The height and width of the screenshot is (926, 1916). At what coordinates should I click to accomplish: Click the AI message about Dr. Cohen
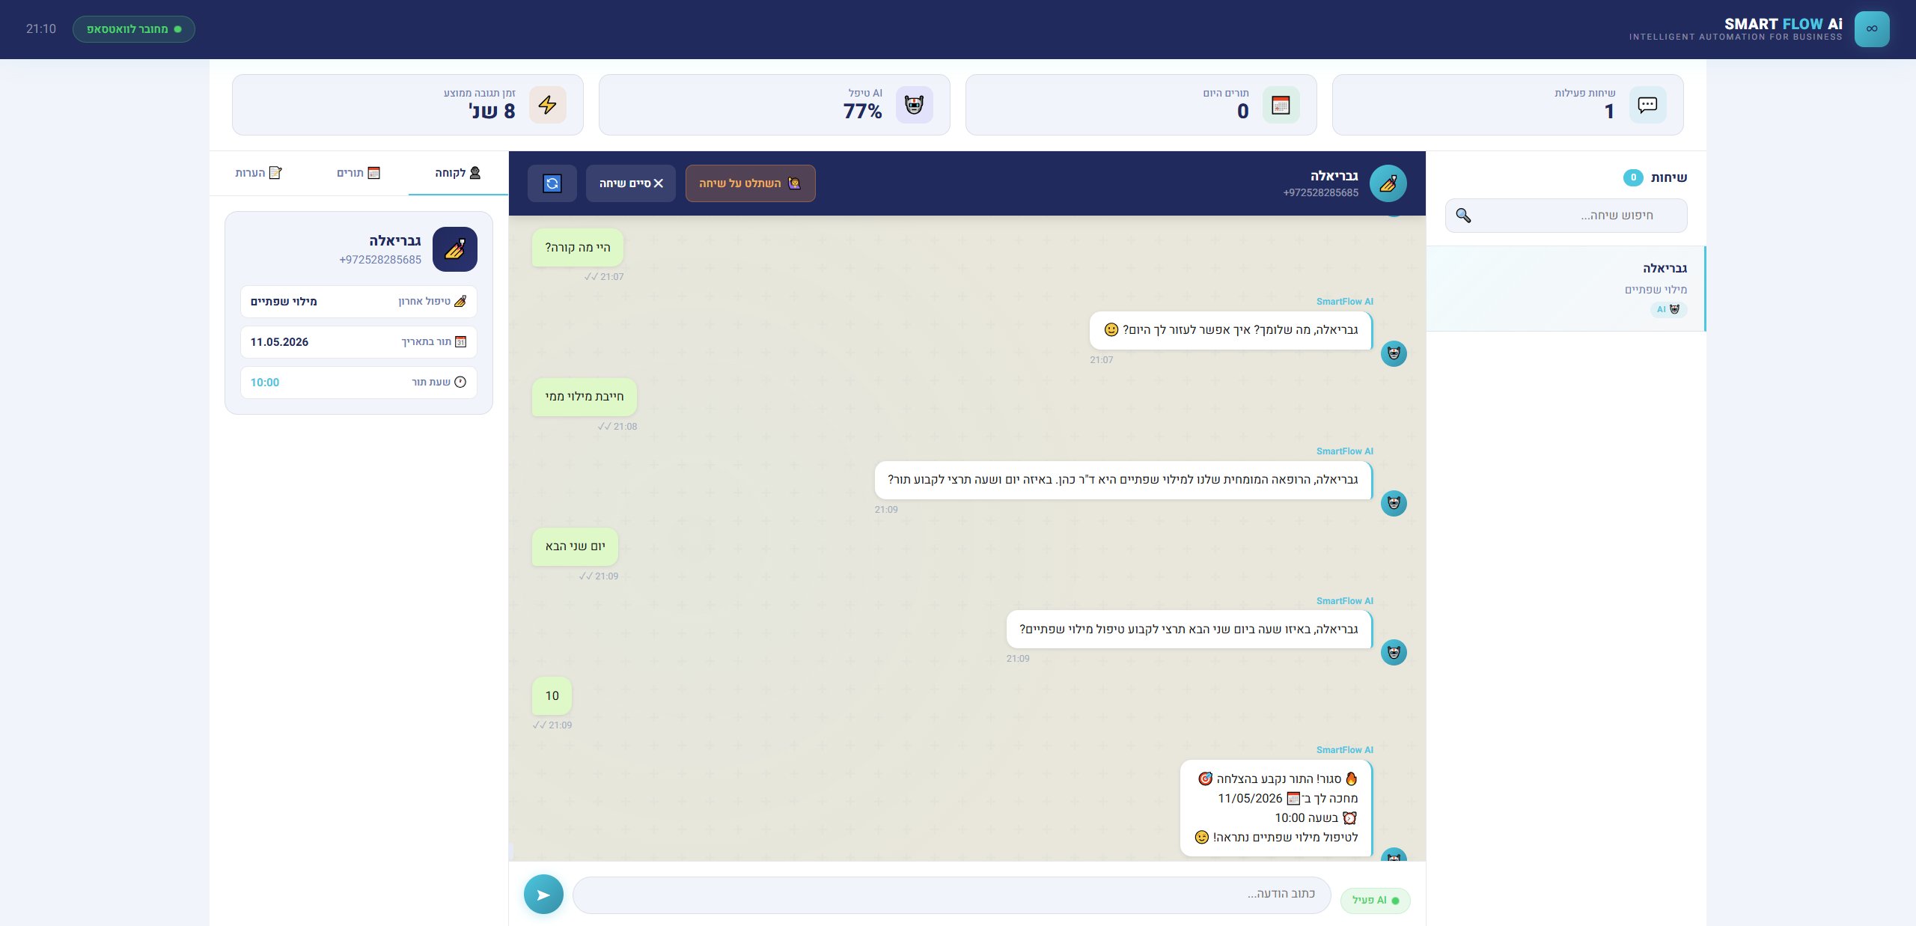click(x=1123, y=480)
